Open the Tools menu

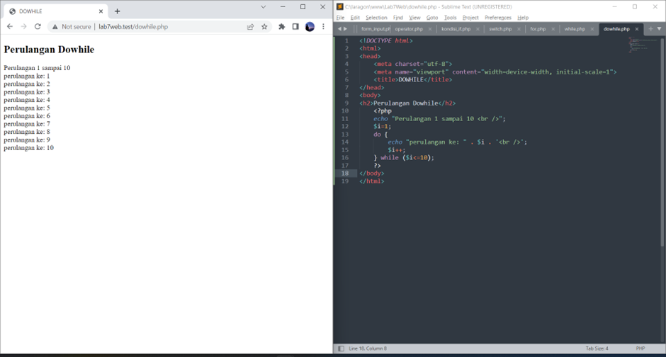[450, 18]
